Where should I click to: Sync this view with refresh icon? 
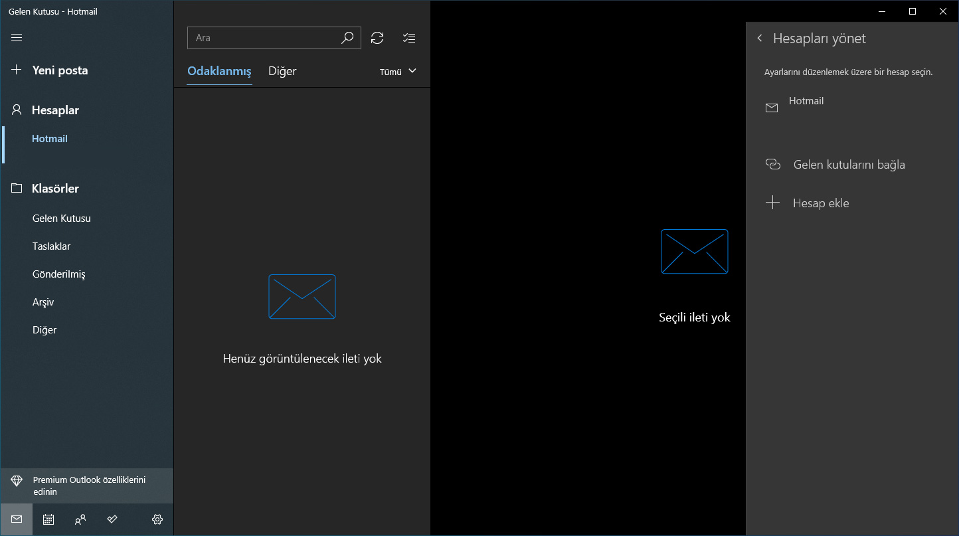coord(377,38)
